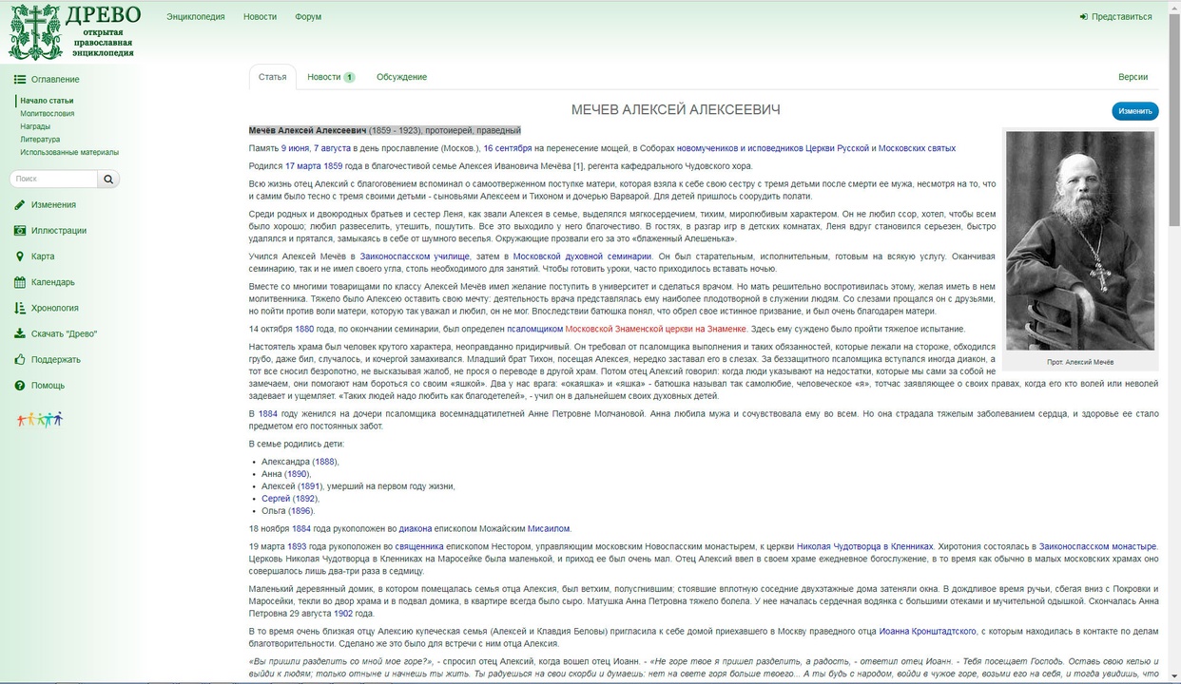Viewport: 1181px width, 684px height.
Task: Open the Версии link
Action: [1133, 77]
